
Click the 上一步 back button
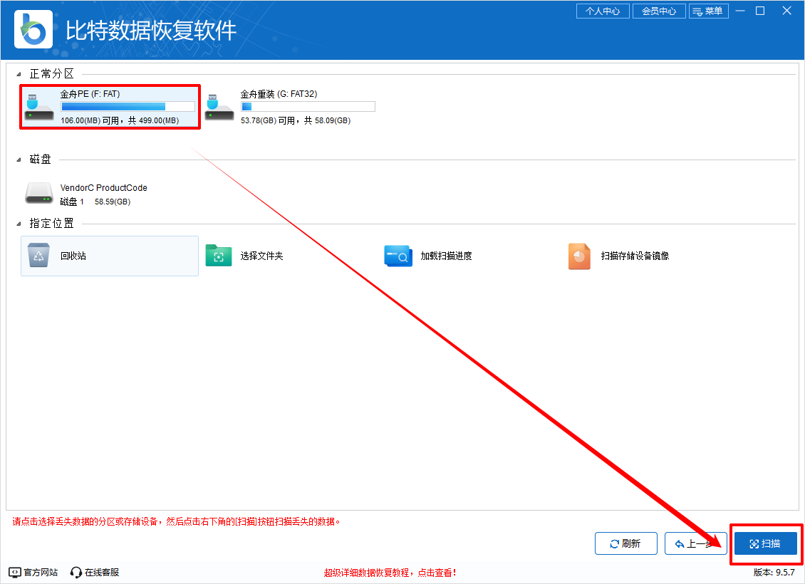tap(695, 543)
